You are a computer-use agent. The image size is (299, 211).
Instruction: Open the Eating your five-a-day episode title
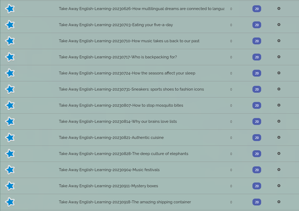[x=116, y=25]
